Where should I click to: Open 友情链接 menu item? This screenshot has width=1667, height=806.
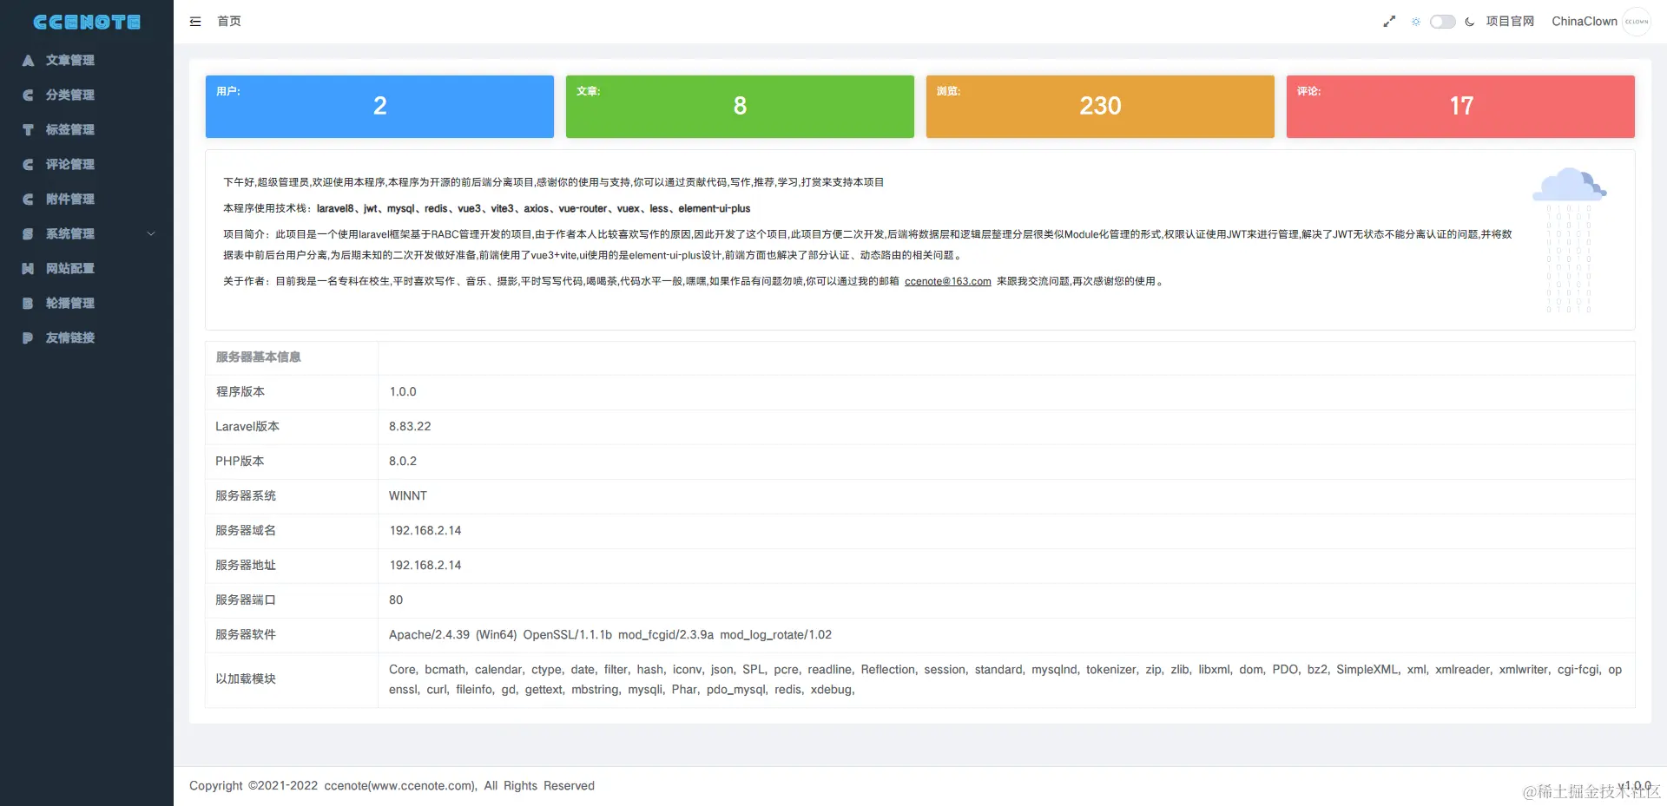point(87,337)
